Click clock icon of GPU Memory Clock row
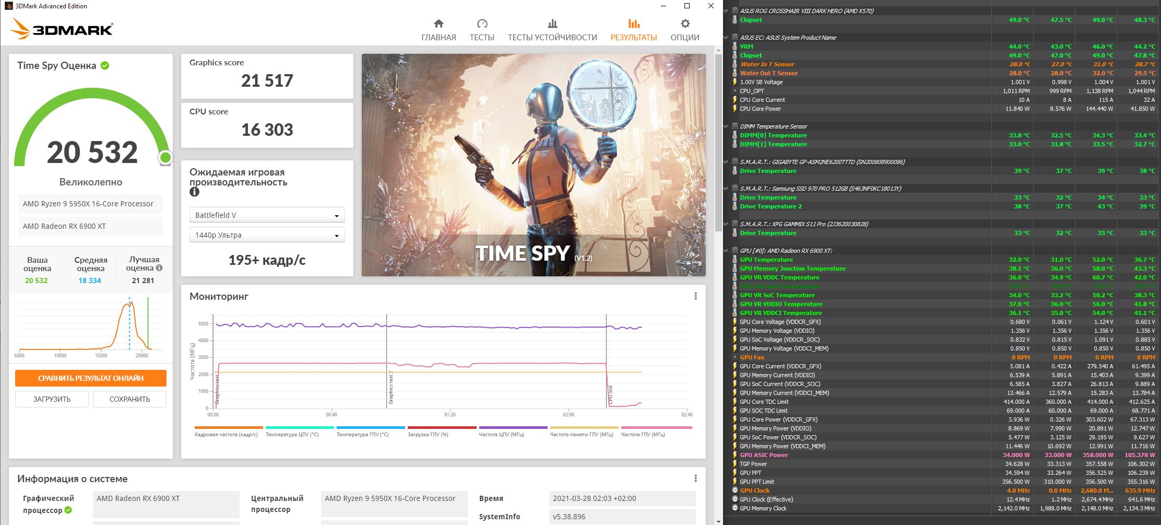This screenshot has width=1161, height=525. 734,508
